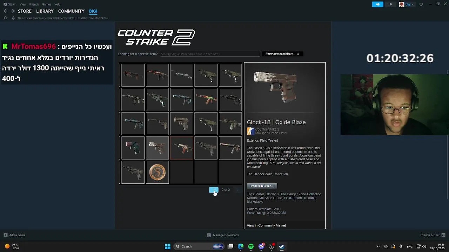
Task: Reload the page with refresh icon
Action: coord(5,18)
